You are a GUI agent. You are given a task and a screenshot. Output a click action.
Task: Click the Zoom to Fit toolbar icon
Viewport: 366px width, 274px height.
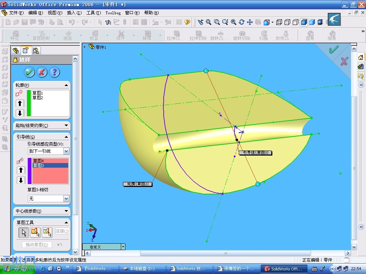[x=209, y=22]
